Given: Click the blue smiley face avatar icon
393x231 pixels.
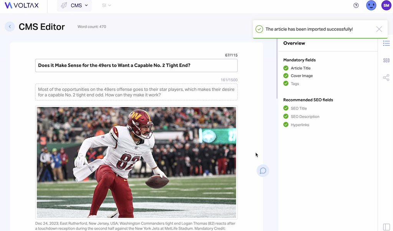Looking at the screenshot, I should 371,5.
